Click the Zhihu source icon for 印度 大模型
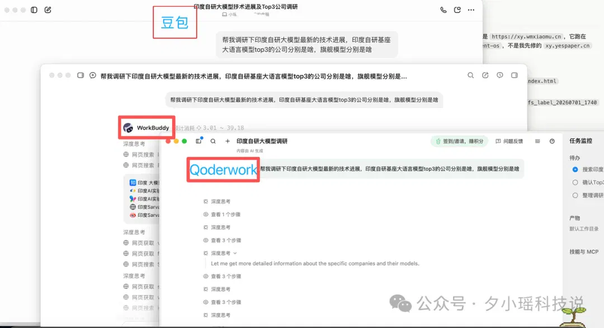The height and width of the screenshot is (328, 604). click(x=133, y=183)
